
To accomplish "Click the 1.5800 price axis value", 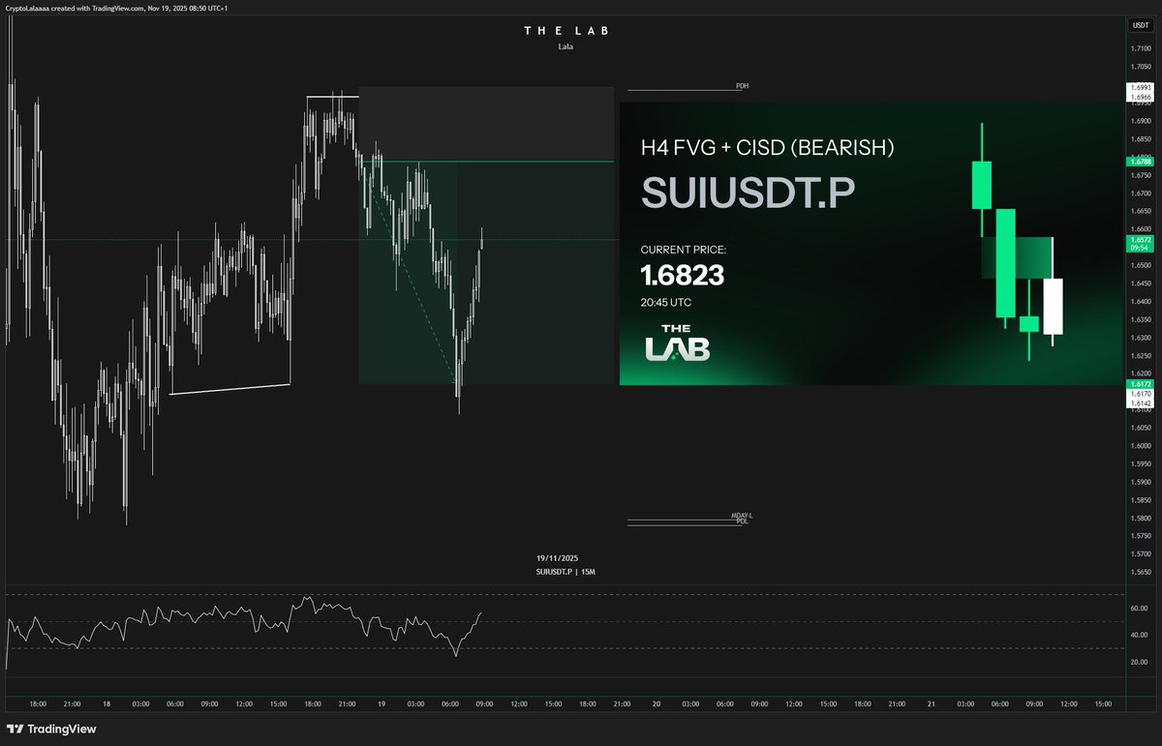I will coord(1140,518).
